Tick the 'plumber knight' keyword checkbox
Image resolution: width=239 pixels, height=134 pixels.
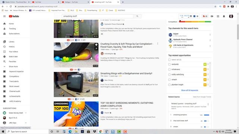169,85
